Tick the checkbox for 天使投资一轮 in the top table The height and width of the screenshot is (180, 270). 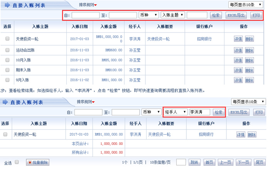tap(7, 39)
